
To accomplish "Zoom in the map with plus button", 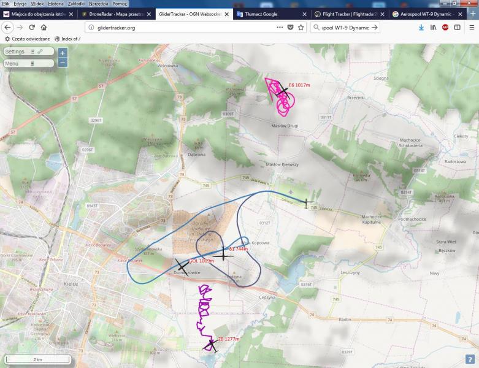I will (63, 53).
